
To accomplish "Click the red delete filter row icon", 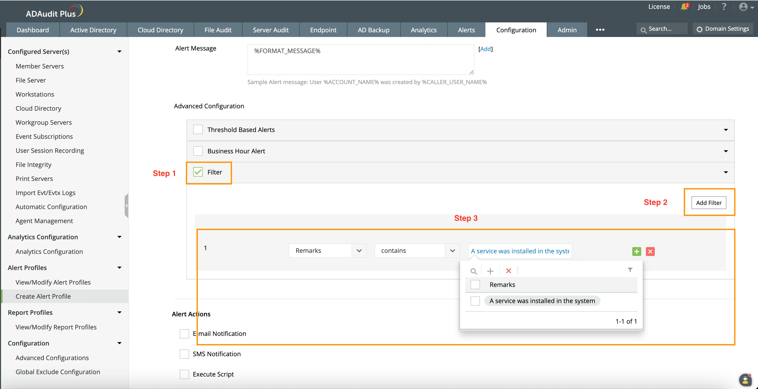I will (650, 252).
